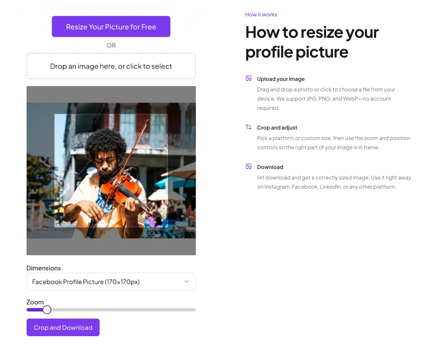Select the Facebook Profile Picture dimensions box

click(x=111, y=282)
